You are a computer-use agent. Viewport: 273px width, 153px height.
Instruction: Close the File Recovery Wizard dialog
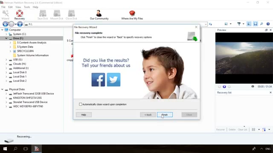(x=196, y=27)
